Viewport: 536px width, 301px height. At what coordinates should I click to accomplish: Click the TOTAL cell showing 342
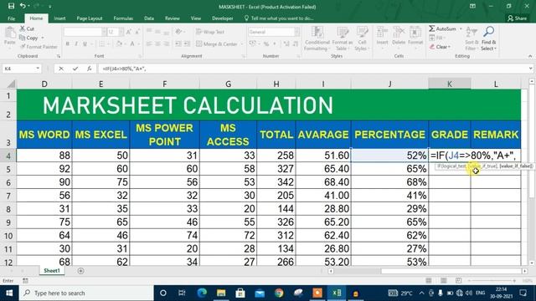(x=276, y=182)
